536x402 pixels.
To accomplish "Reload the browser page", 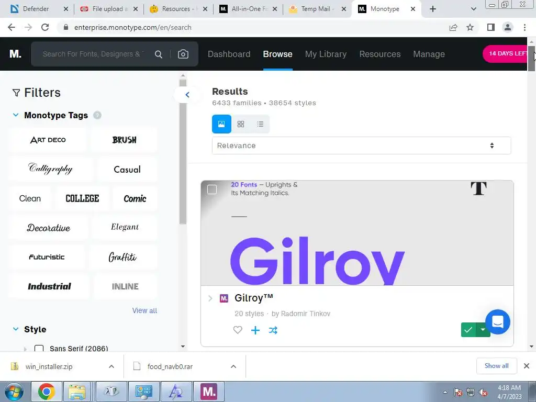I will (x=45, y=27).
